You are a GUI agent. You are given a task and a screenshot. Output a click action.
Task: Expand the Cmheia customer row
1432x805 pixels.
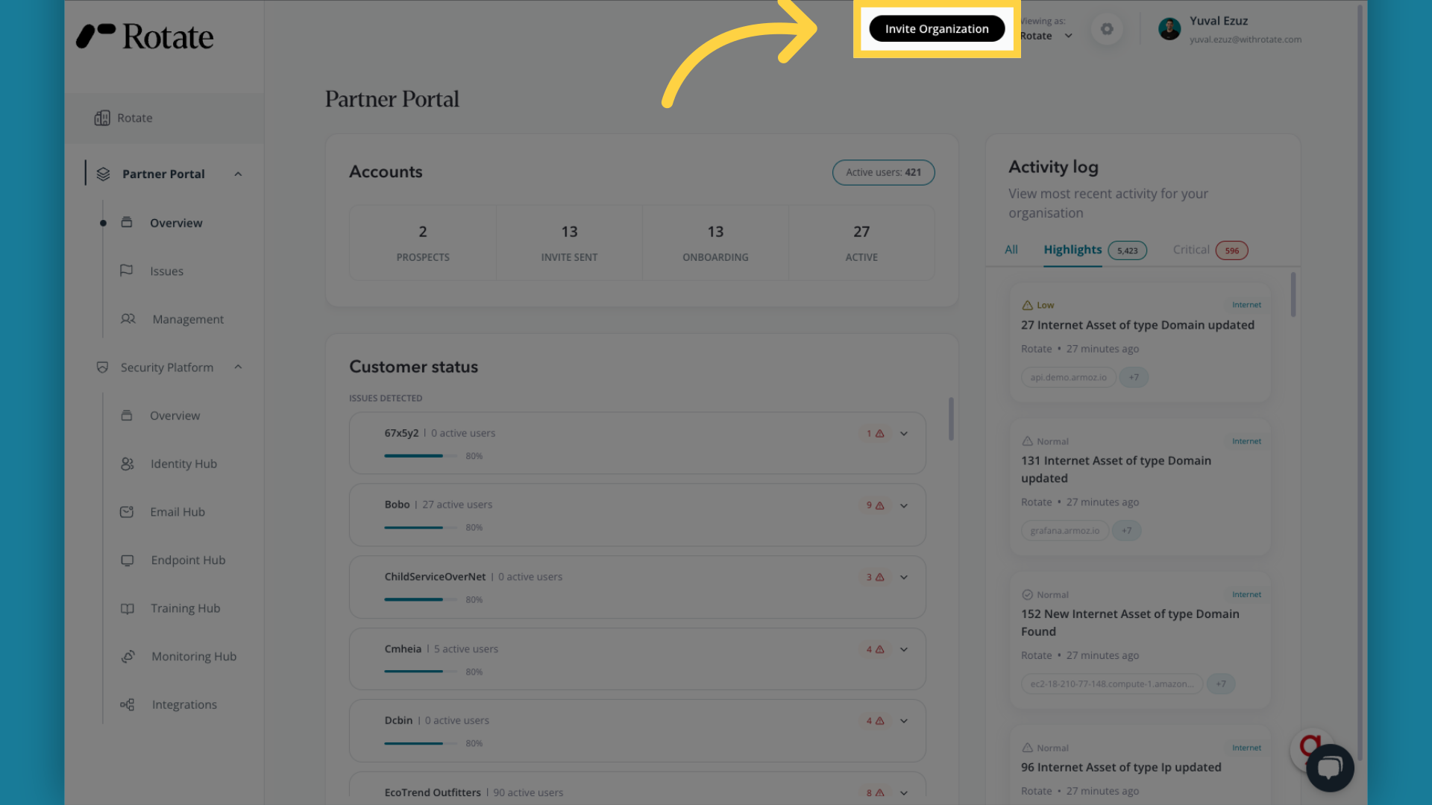(904, 649)
